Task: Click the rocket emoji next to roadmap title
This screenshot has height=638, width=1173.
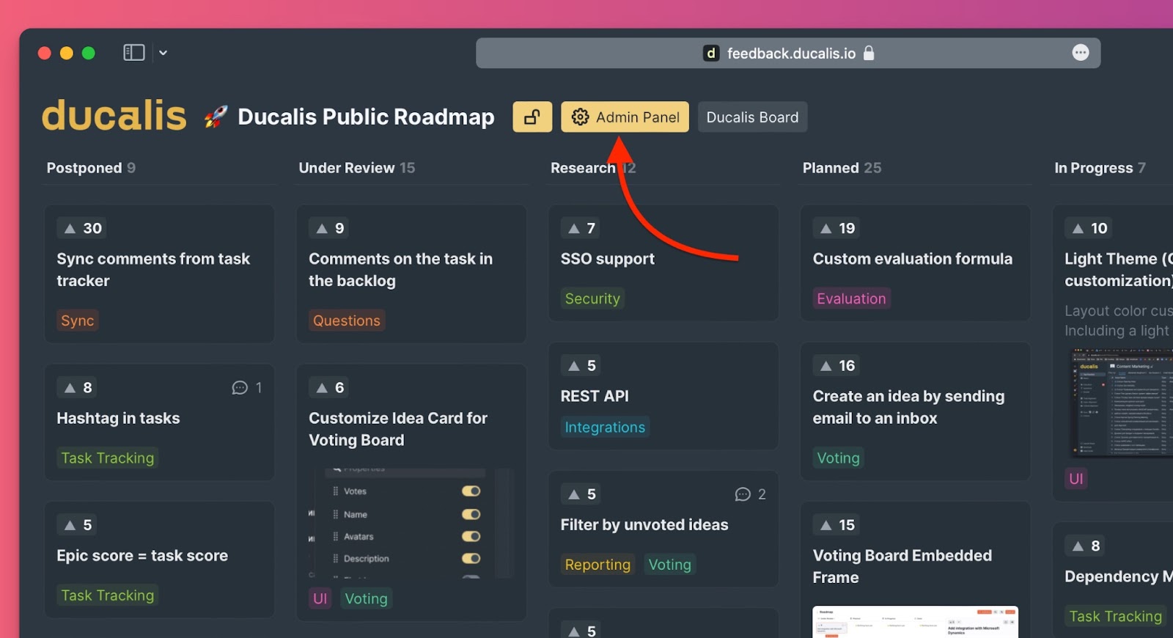Action: coord(216,117)
